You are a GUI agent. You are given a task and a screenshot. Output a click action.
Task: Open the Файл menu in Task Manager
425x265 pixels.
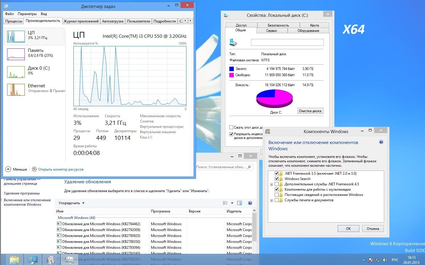[9, 14]
